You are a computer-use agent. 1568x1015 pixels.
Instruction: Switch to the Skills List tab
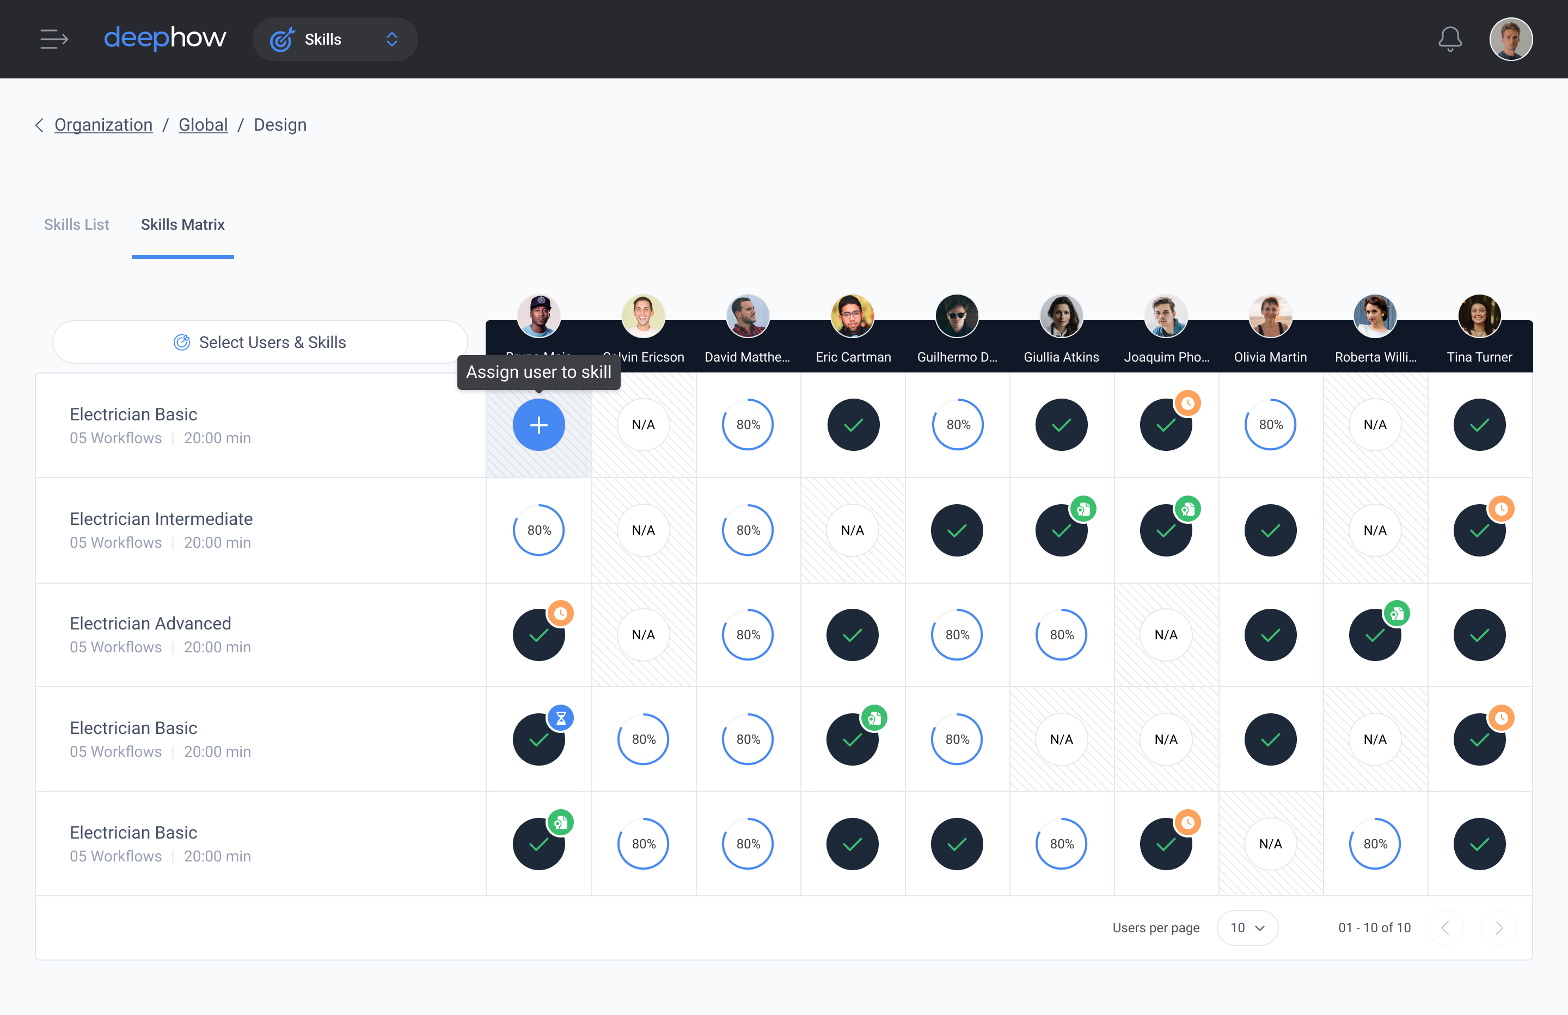(76, 225)
